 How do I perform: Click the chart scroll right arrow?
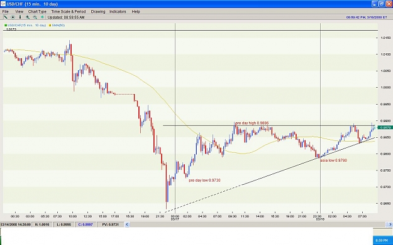coord(390,224)
